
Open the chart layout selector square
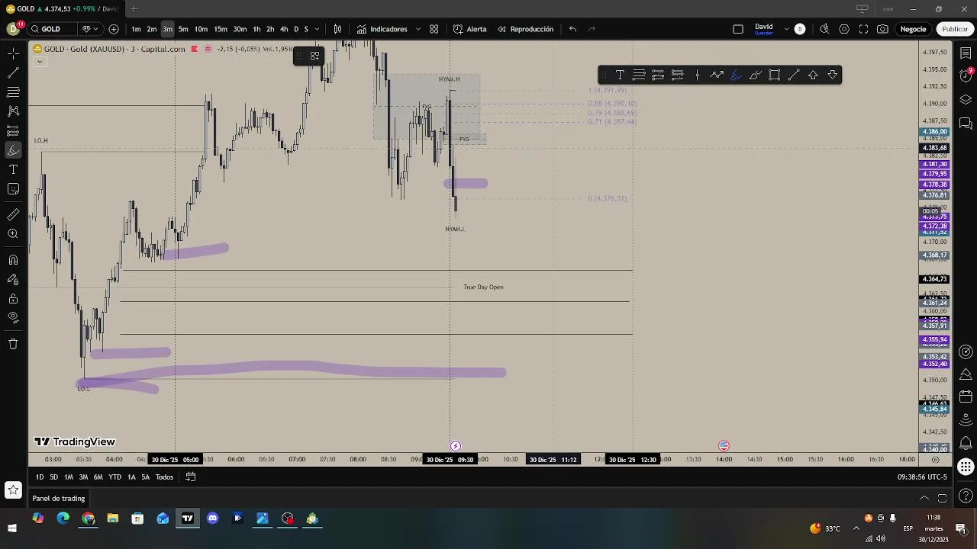click(738, 29)
